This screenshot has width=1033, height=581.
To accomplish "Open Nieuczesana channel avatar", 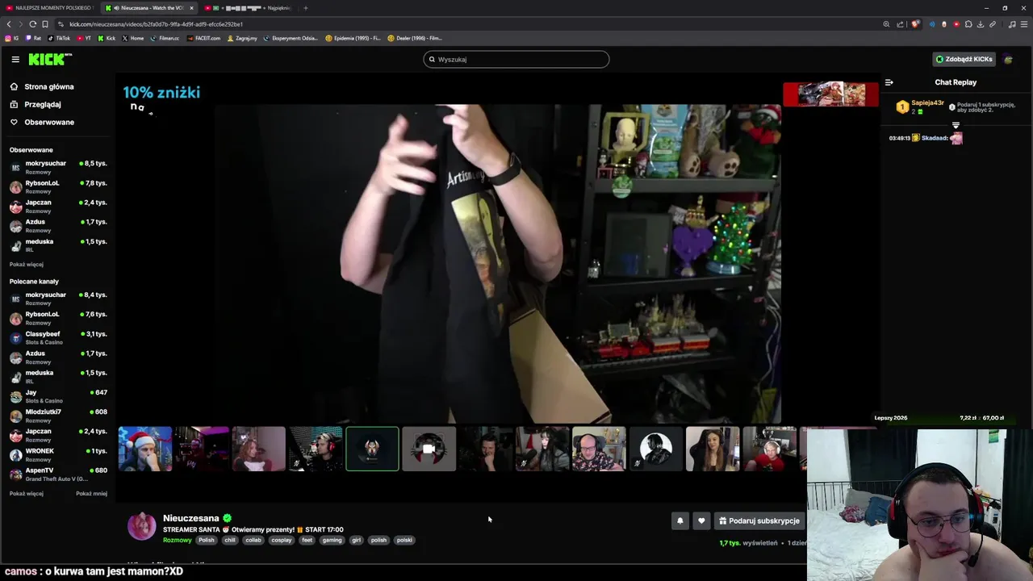I will (142, 526).
